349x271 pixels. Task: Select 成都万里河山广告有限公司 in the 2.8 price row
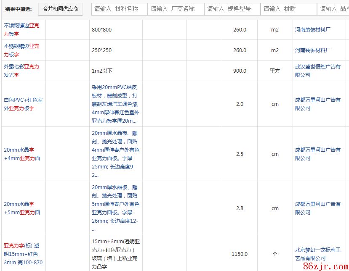(x=317, y=208)
